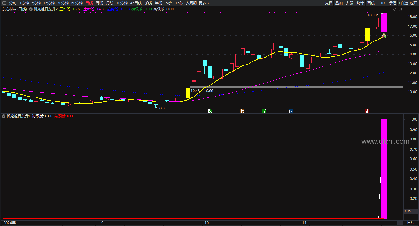This screenshot has height=226, width=419.
Task: Click the 多股 button
Action: 350,3
